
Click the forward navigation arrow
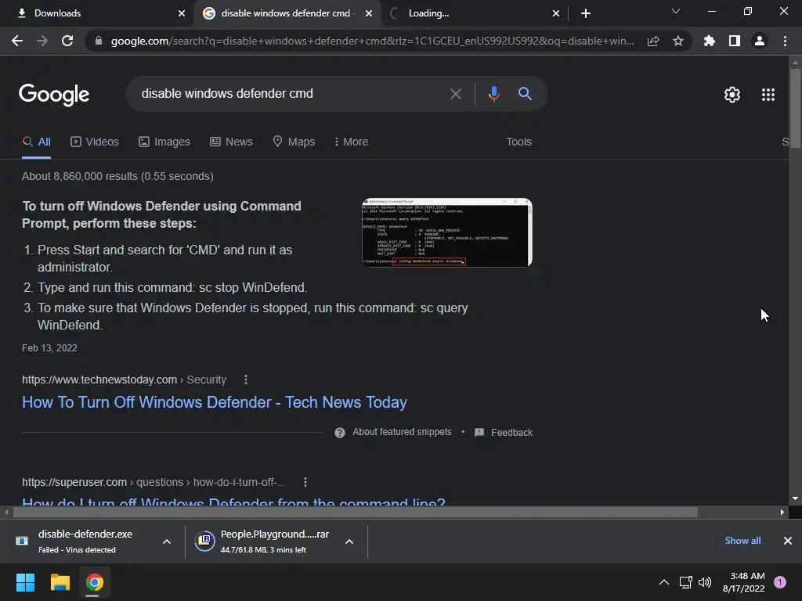tap(42, 41)
